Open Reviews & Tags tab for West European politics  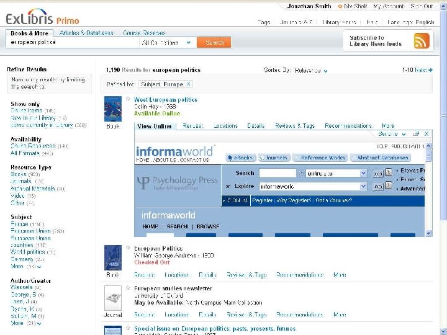coord(295,125)
